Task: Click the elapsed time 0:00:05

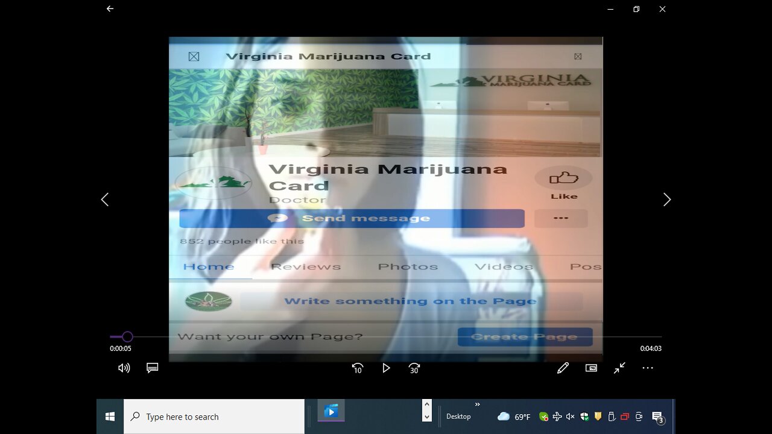Action: [x=121, y=348]
